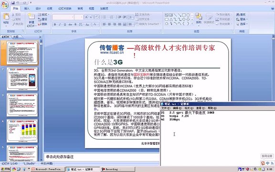The image size is (275, 172).
Task: Create a new slide with 新建幻灯片
Action: (x=32, y=20)
